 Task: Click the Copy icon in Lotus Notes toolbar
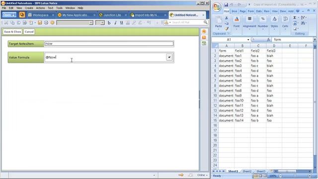pos(12,22)
